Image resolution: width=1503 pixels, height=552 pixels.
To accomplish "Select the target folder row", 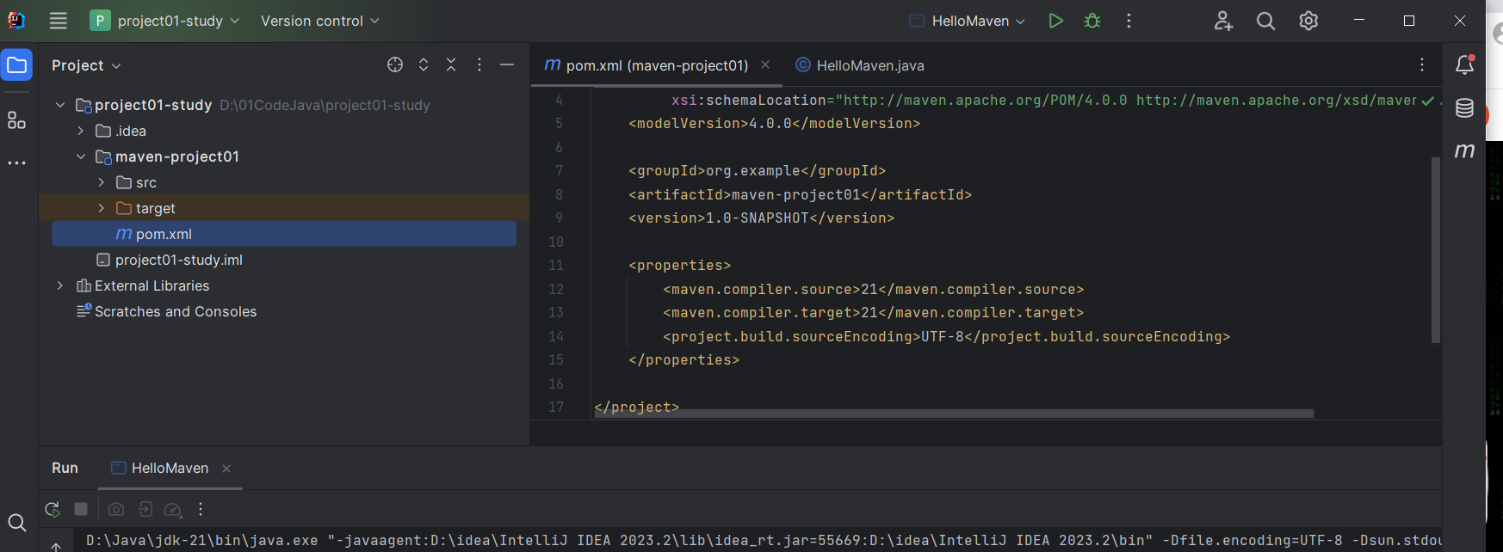I will point(284,208).
